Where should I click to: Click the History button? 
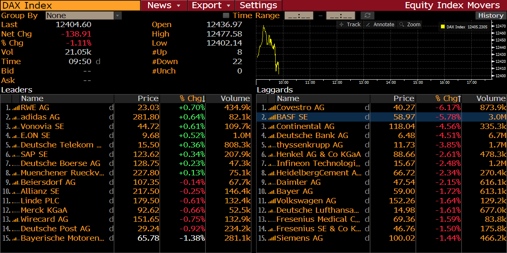[491, 16]
